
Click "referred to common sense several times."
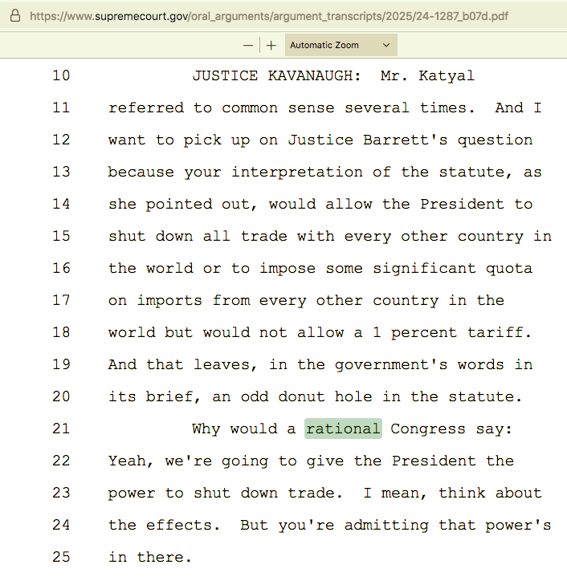pyautogui.click(x=292, y=108)
